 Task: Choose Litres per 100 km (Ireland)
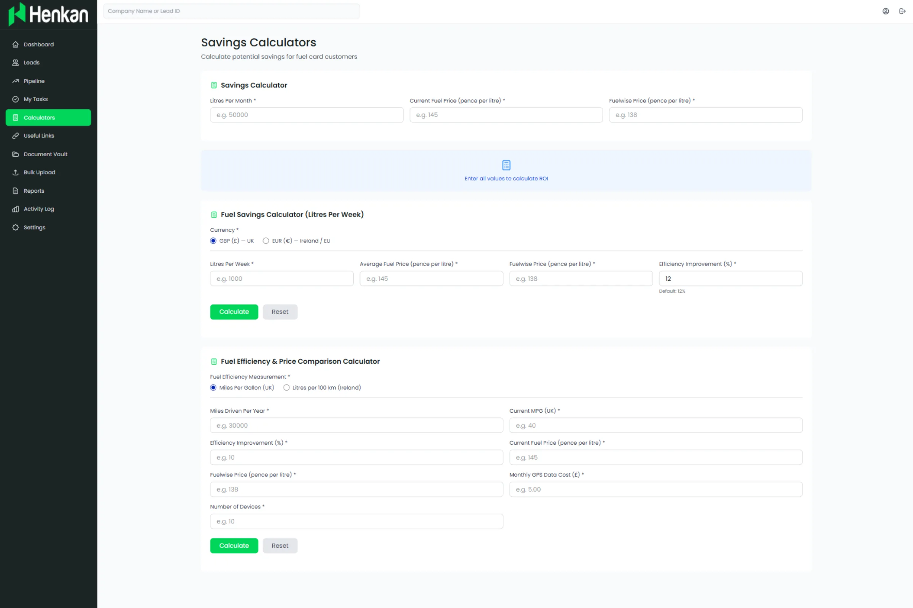point(286,388)
